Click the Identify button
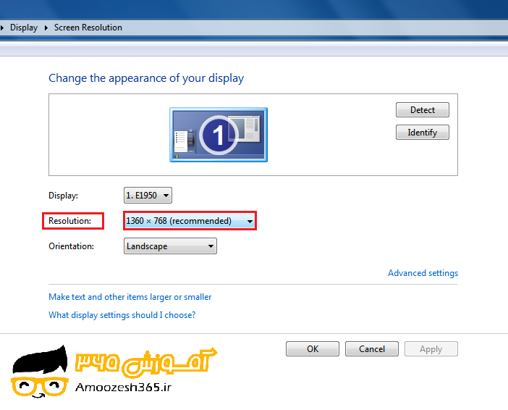 423,133
